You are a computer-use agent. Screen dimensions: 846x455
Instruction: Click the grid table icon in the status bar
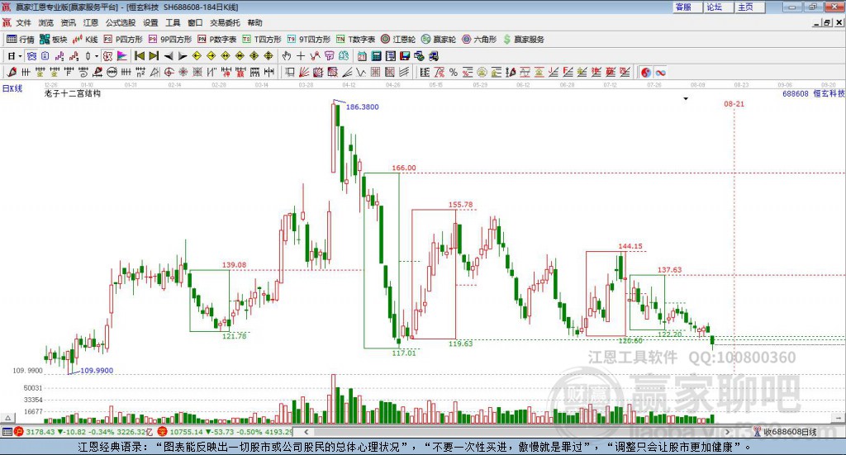[x=7, y=432]
